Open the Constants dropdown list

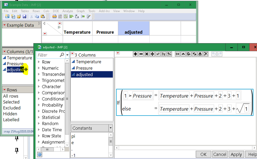click(x=111, y=128)
